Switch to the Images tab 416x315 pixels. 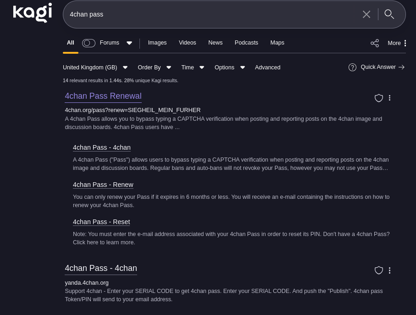[157, 43]
